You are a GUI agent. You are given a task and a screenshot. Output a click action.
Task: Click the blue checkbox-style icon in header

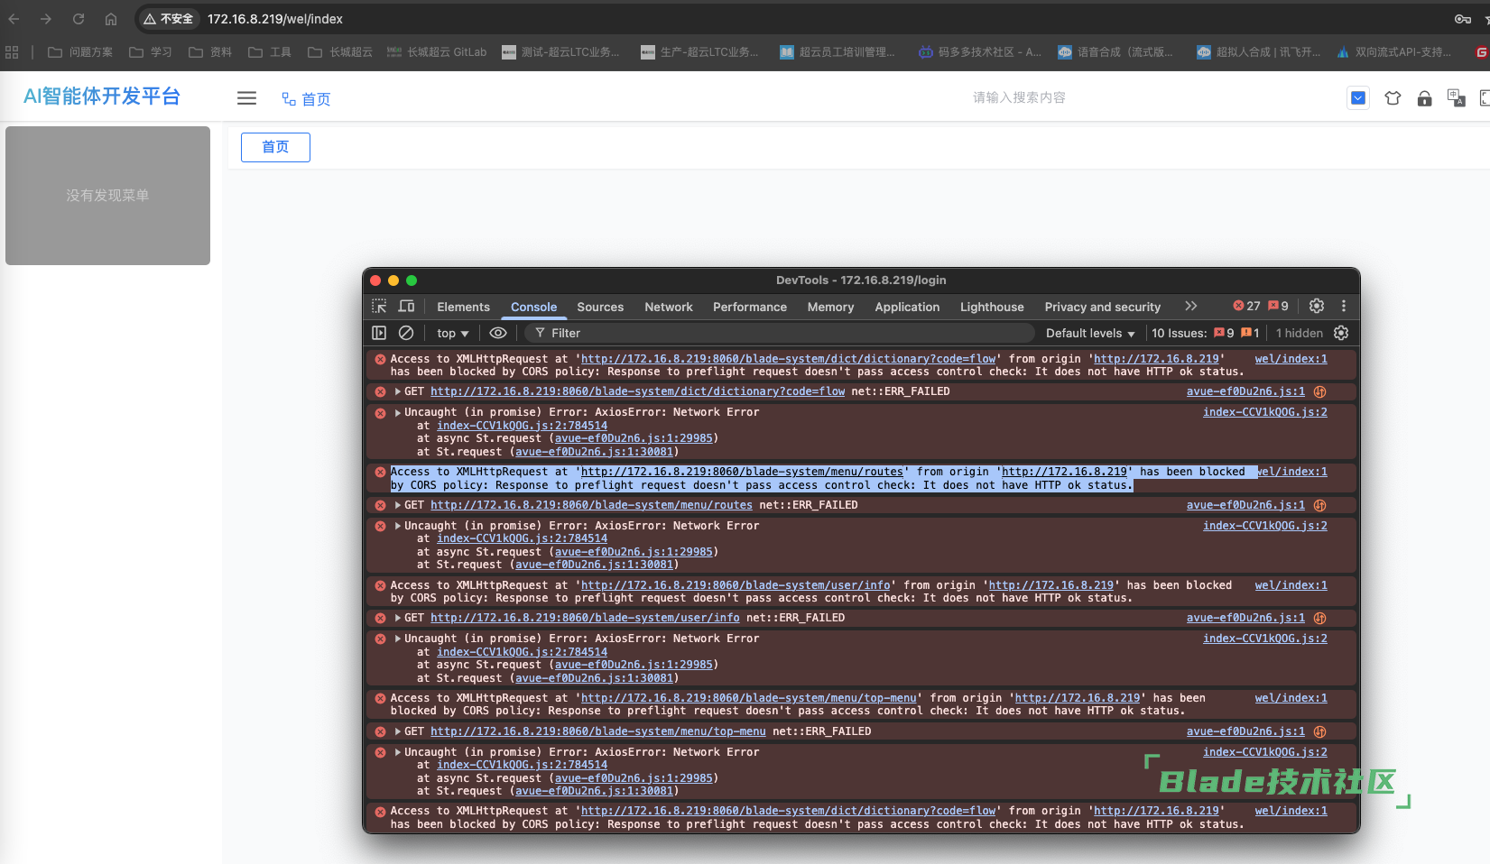pyautogui.click(x=1357, y=97)
